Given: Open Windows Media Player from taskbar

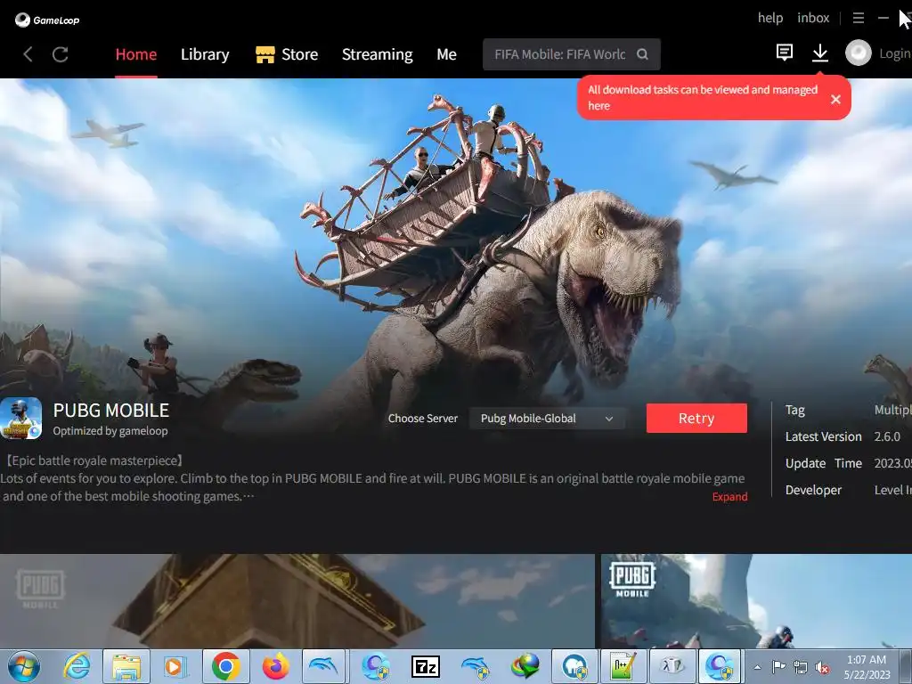Looking at the screenshot, I should click(x=175, y=666).
